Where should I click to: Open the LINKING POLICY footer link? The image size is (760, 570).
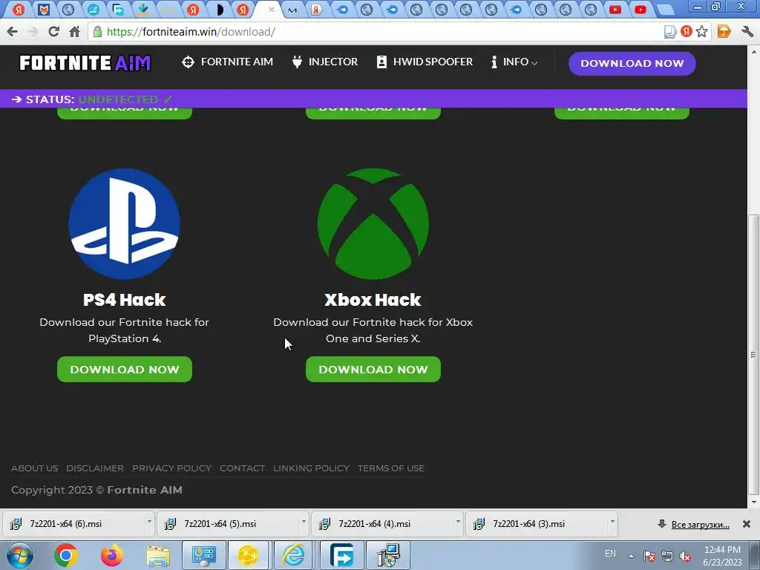(x=311, y=468)
